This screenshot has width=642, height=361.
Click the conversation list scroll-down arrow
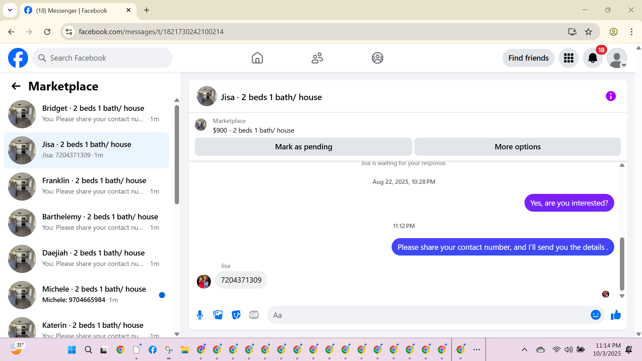tap(177, 334)
